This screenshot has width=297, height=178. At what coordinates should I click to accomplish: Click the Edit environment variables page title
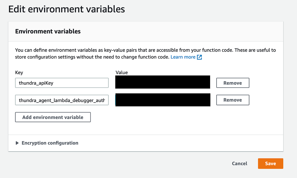coord(67,9)
